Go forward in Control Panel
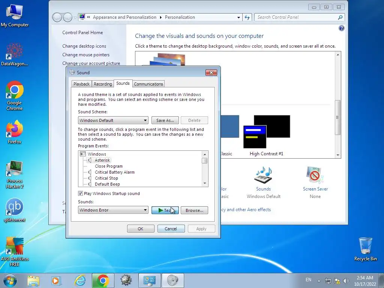The height and width of the screenshot is (288, 384). pos(67,17)
